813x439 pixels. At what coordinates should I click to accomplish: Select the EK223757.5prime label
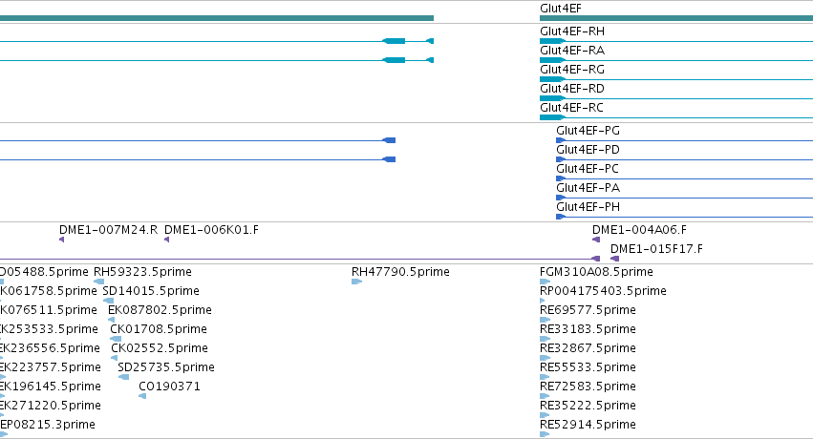(x=51, y=368)
